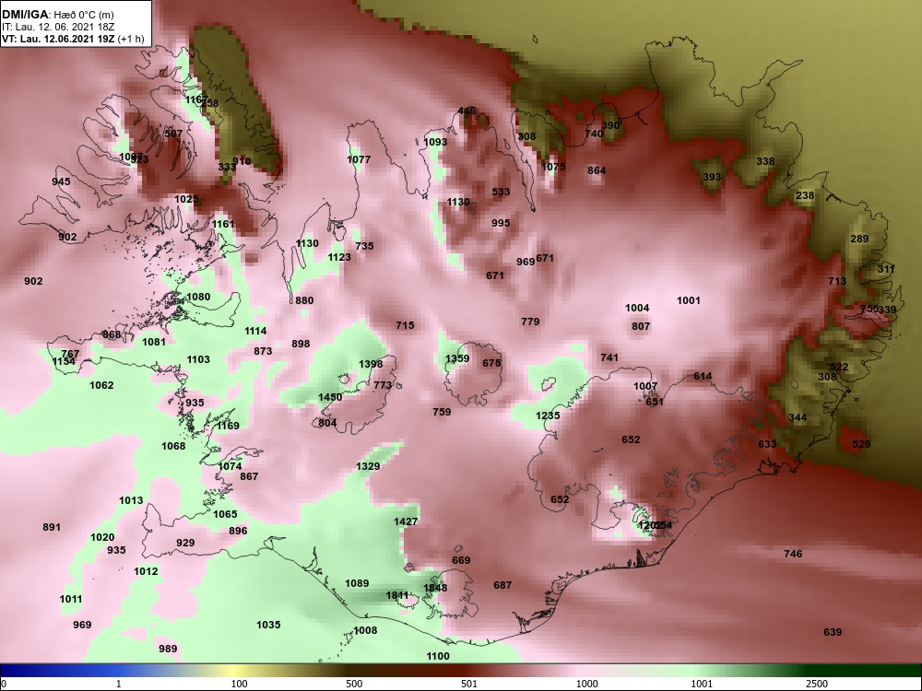Image resolution: width=922 pixels, height=691 pixels.
Task: Click map value 238
Action: point(805,195)
